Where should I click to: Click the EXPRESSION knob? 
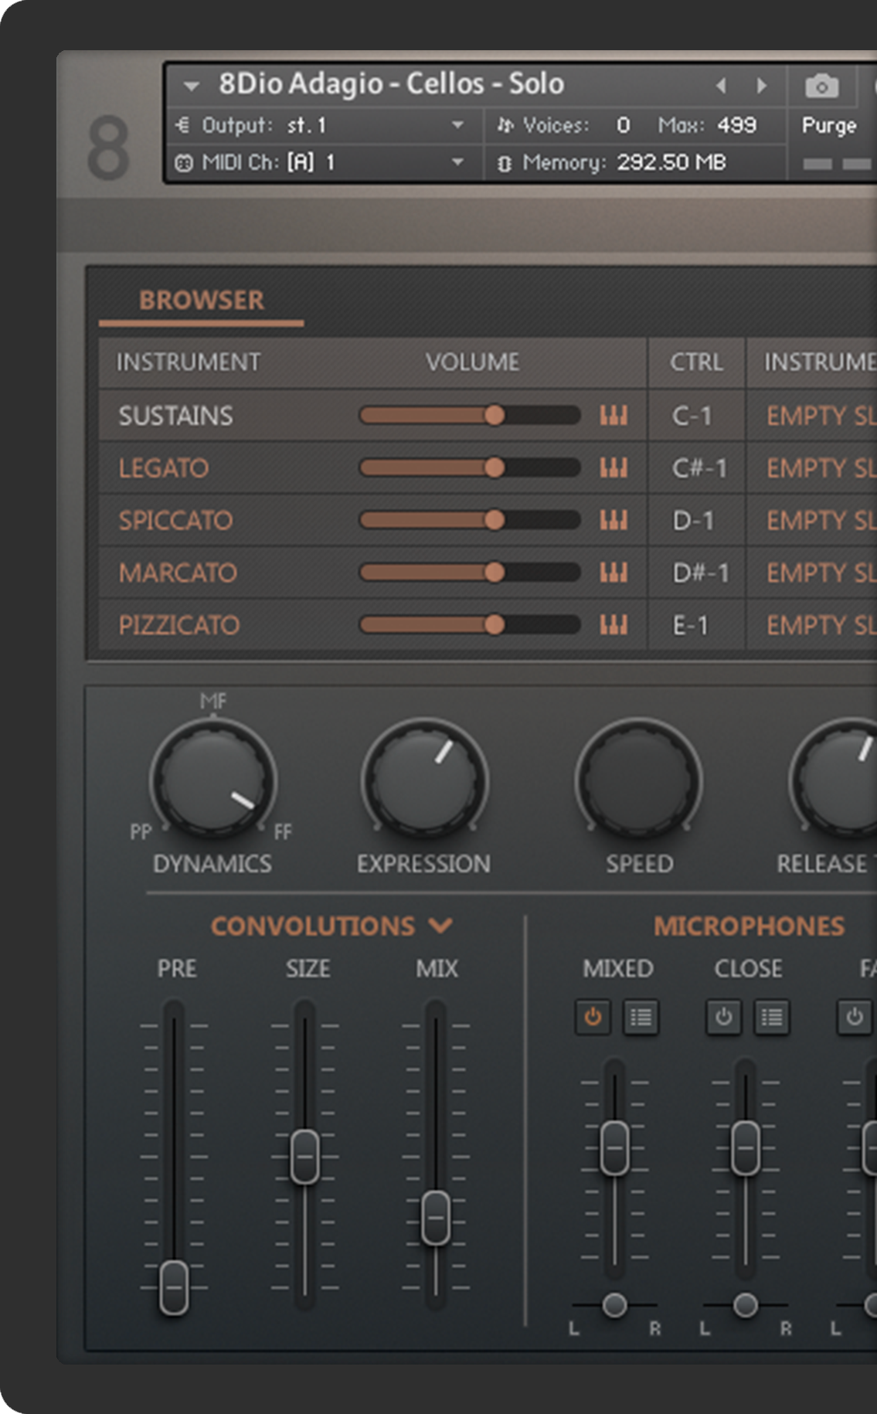click(x=424, y=780)
